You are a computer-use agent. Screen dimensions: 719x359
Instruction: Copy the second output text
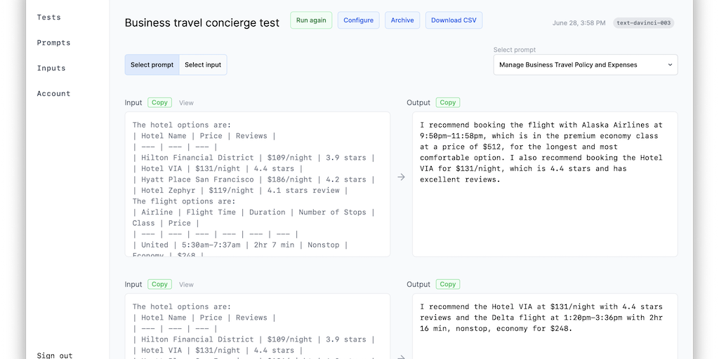[x=447, y=284]
